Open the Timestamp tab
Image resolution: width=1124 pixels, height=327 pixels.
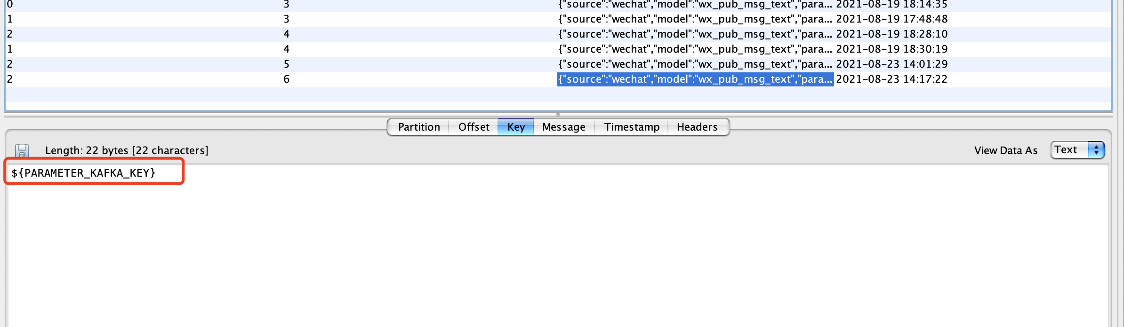click(632, 127)
